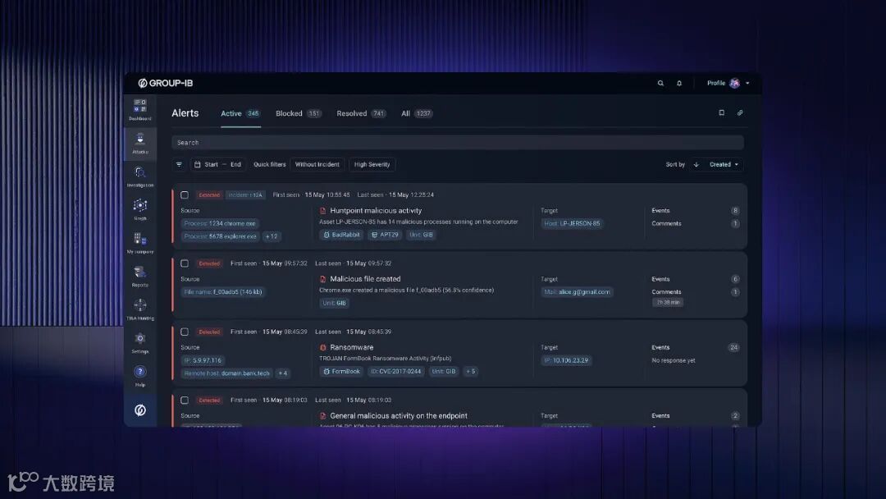Toggle the High Severity quick filter
This screenshot has width=886, height=499.
click(x=372, y=164)
